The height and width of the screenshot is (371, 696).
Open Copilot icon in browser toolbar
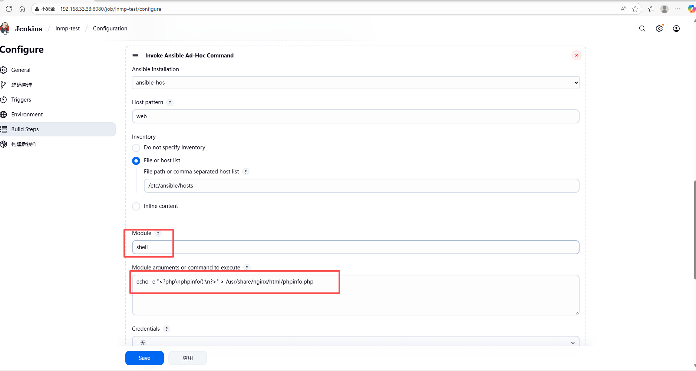(692, 9)
